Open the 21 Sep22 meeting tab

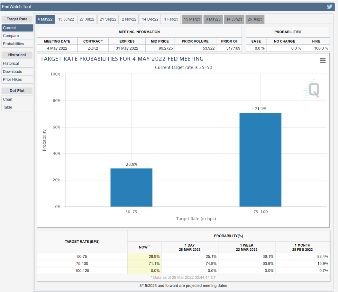tap(108, 19)
